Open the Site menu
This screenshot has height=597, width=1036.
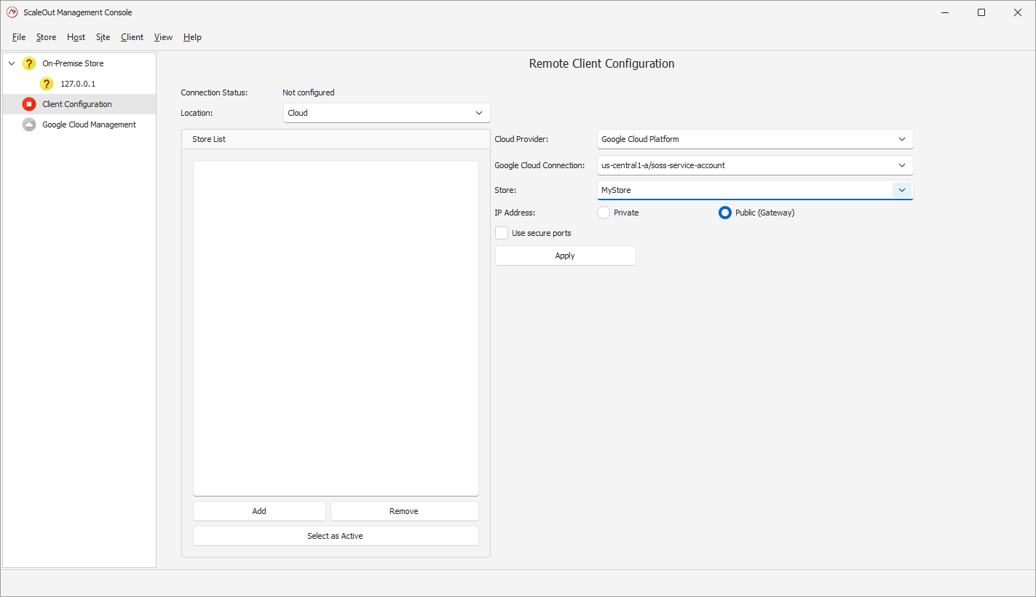coord(103,37)
